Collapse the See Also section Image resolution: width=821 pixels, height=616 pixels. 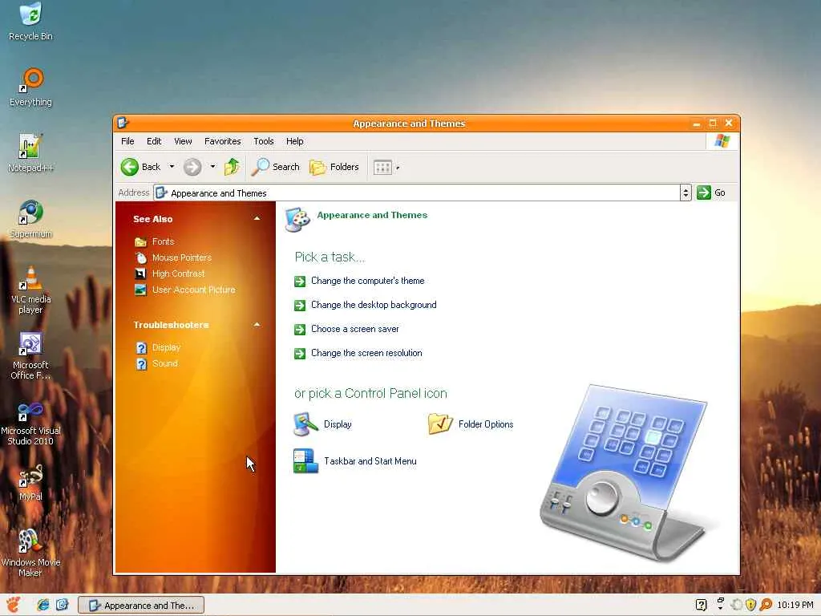(x=257, y=218)
